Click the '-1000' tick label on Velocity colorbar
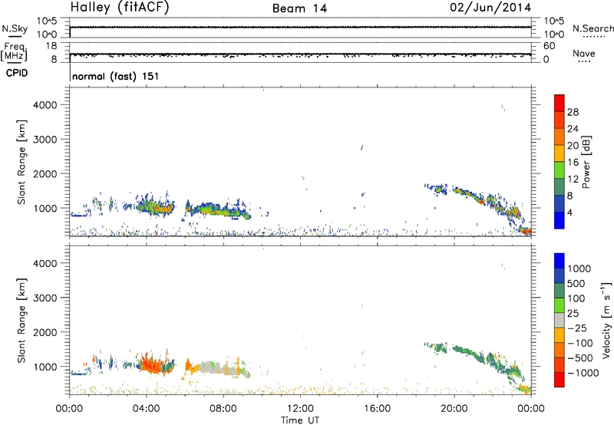This screenshot has width=614, height=425. [x=583, y=373]
